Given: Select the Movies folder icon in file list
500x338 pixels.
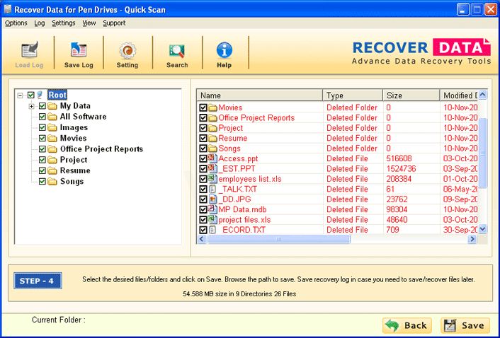Looking at the screenshot, I should point(212,107).
